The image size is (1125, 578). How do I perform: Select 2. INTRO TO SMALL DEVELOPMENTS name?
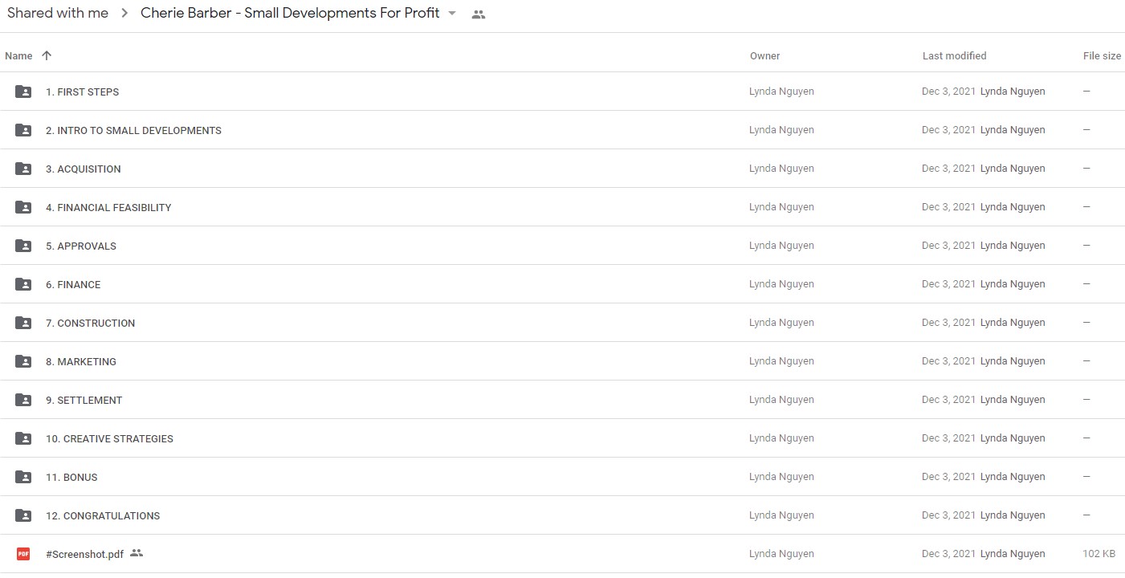pos(133,131)
